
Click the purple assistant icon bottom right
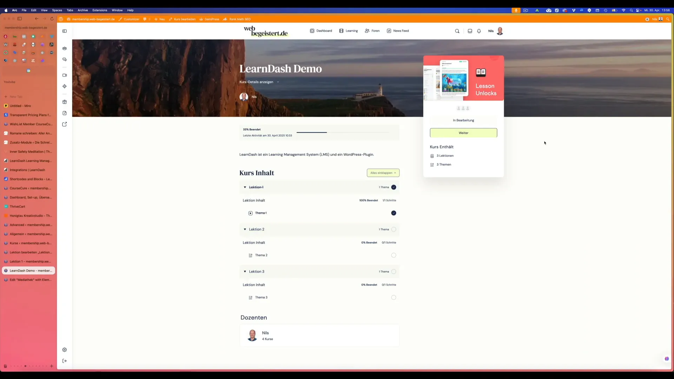667,359
